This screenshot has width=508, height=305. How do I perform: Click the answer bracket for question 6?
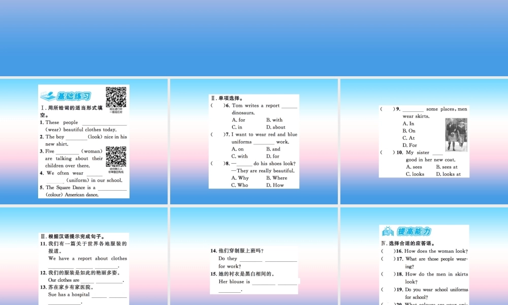pos(218,106)
